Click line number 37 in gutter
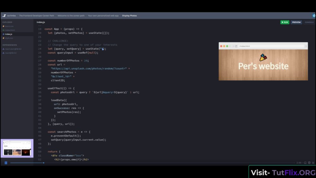Screen dimensions: 316x178 tap(40, 100)
